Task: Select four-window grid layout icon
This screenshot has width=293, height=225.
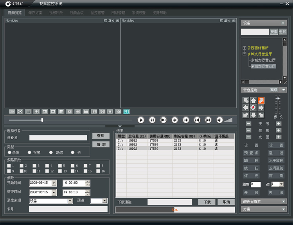Action: click(x=37, y=112)
